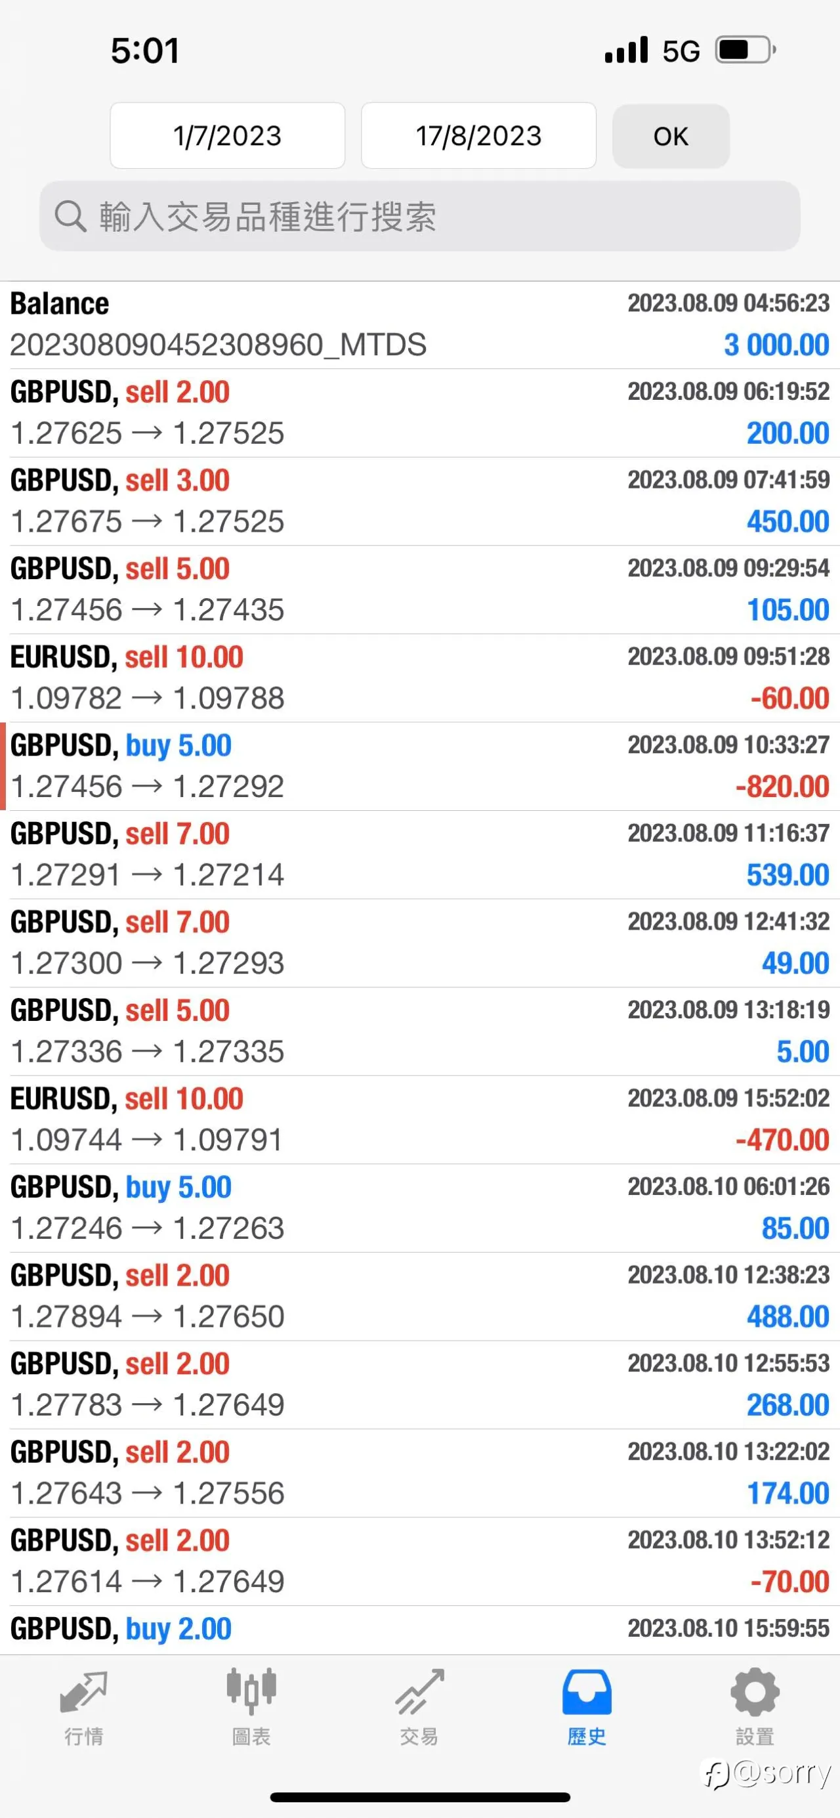Tap the search magnifier icon

(70, 216)
